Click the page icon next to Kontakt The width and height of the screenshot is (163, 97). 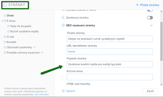[5, 42]
